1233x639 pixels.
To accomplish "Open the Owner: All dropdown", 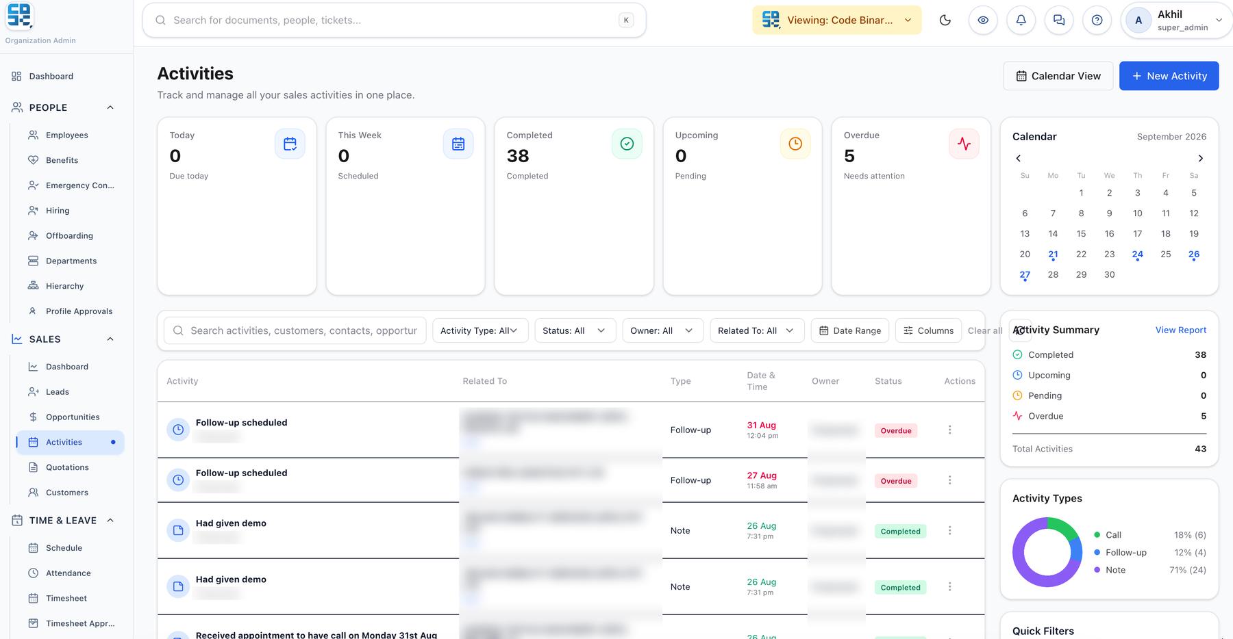I will tap(663, 330).
